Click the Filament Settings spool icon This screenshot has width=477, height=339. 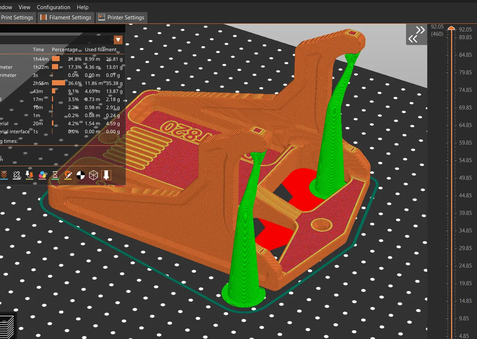coord(44,18)
